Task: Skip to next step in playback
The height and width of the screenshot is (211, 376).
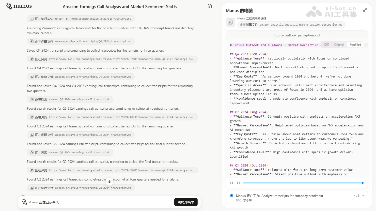Action: click(238, 183)
